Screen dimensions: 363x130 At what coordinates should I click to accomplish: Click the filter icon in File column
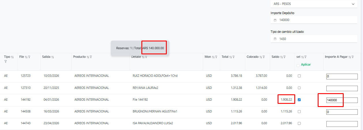29,57
